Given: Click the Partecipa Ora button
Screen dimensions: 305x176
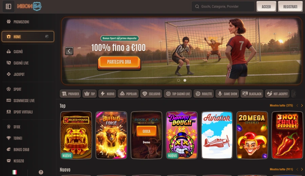Looking at the screenshot, I should click(119, 62).
